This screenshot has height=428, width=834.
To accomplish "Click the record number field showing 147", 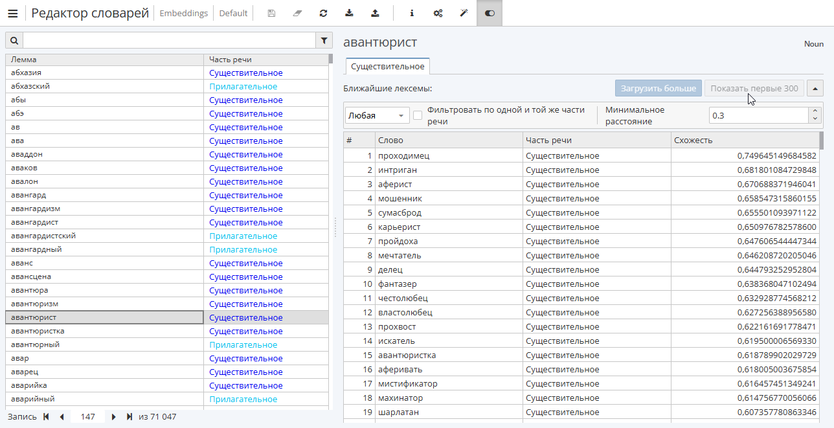I will tap(88, 417).
